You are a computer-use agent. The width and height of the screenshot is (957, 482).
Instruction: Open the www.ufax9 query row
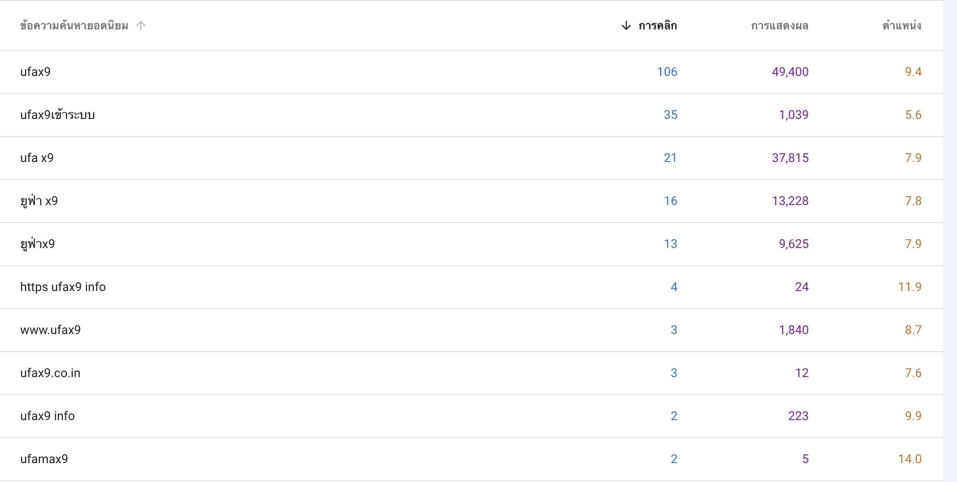coord(471,330)
